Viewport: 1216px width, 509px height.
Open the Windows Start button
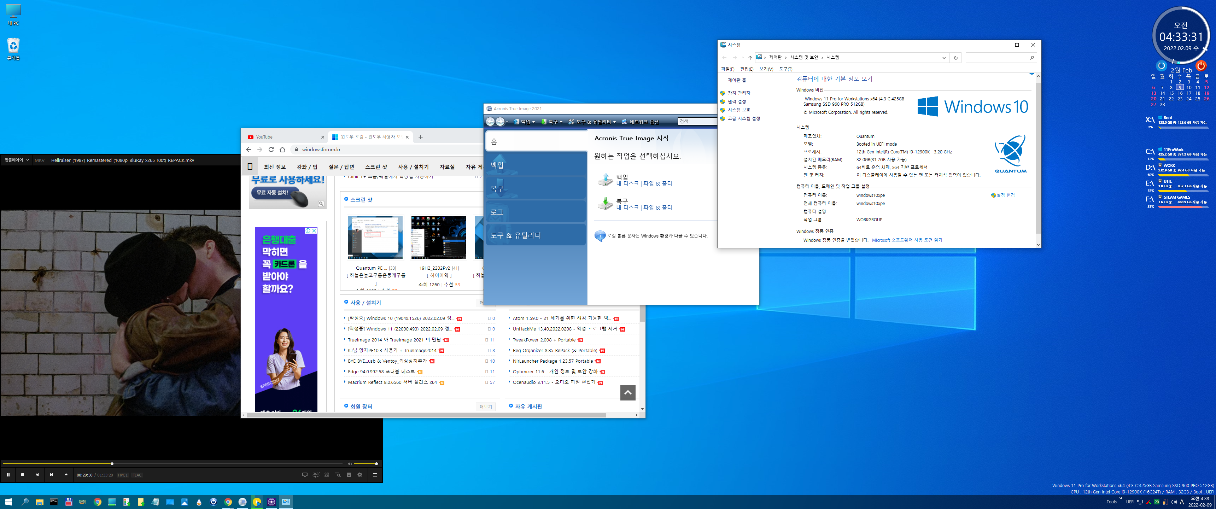[x=8, y=502]
